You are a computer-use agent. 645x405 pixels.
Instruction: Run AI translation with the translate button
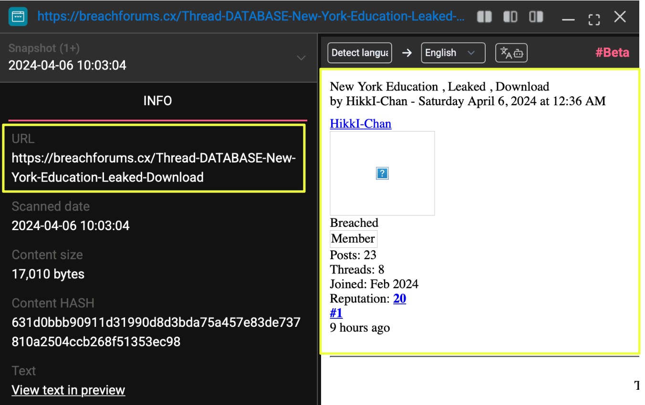(511, 53)
